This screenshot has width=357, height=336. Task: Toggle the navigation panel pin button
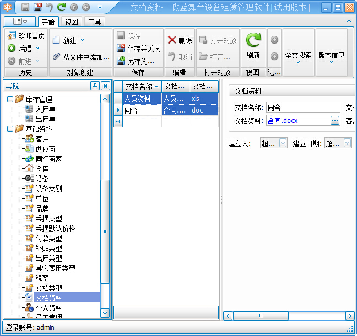[95, 86]
